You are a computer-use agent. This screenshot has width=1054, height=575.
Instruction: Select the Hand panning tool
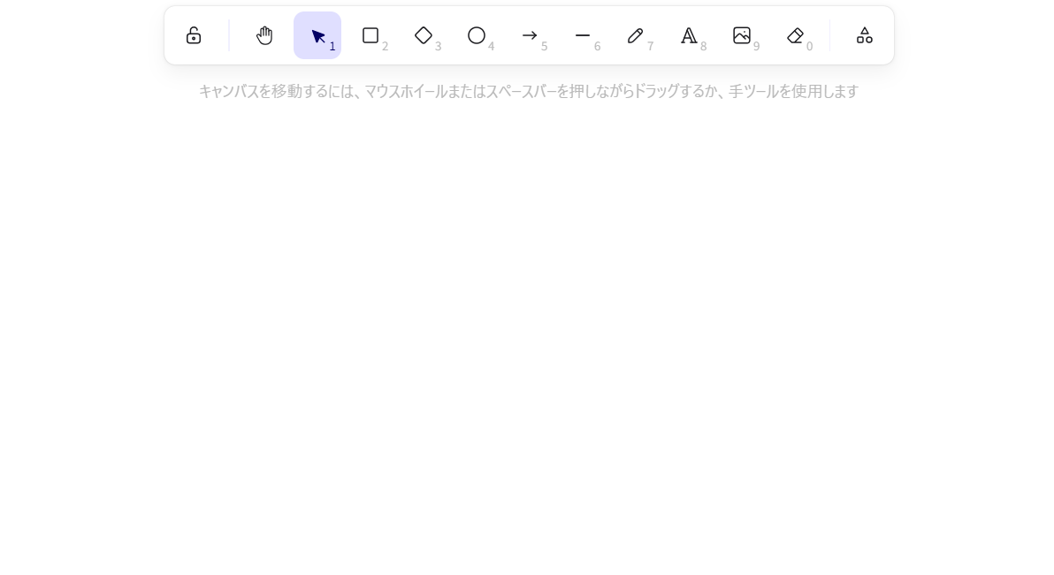click(264, 35)
